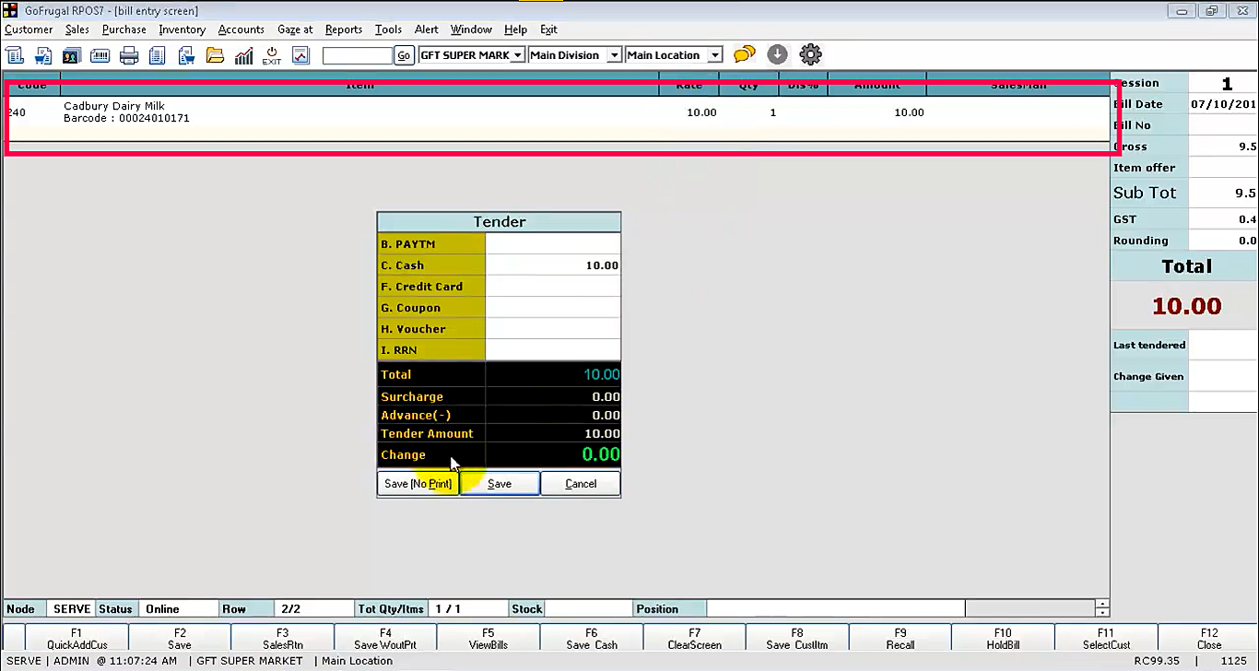Open the Alert menu

(427, 29)
